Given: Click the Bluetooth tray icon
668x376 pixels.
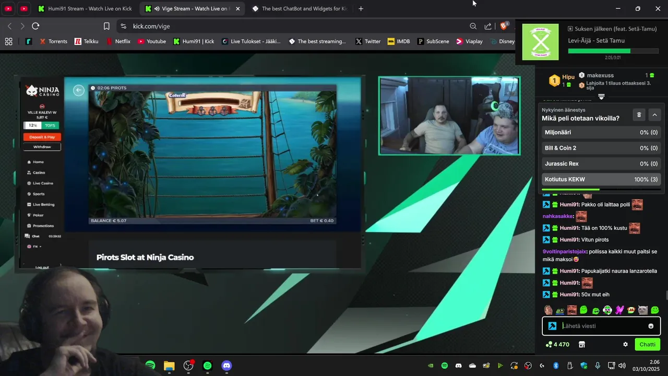Looking at the screenshot, I should [x=556, y=366].
